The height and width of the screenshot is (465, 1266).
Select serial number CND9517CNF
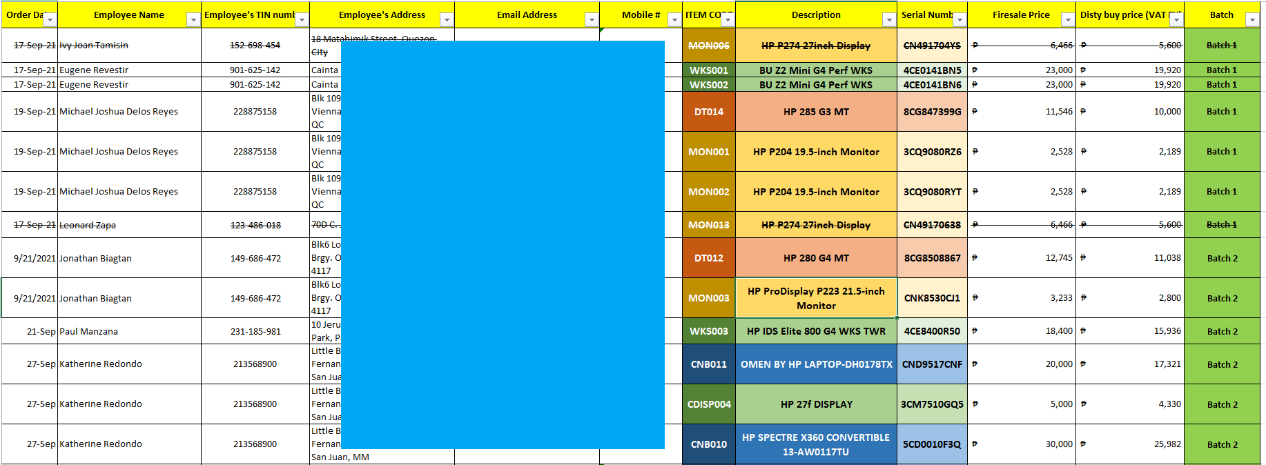(933, 364)
